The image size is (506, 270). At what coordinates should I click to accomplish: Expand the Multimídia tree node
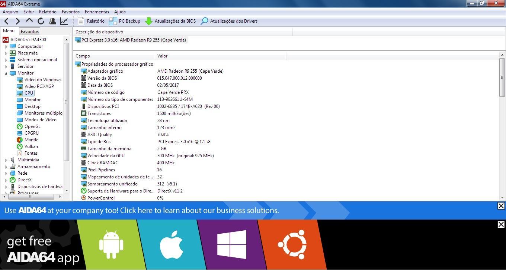(6, 160)
